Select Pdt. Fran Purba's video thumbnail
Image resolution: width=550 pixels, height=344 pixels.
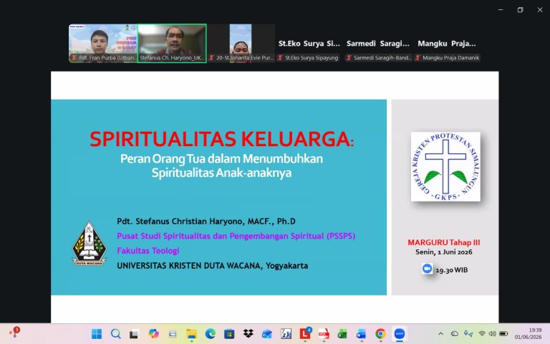[x=103, y=43]
